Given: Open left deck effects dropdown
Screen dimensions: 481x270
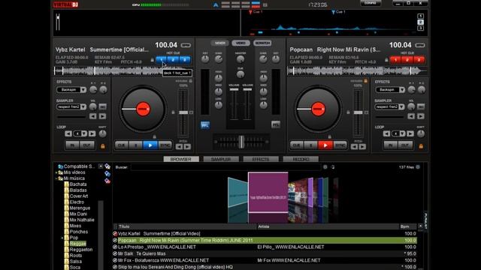Looking at the screenshot, I should 83,90.
